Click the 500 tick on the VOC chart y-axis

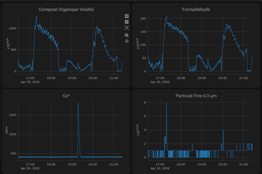pyautogui.click(x=13, y=50)
